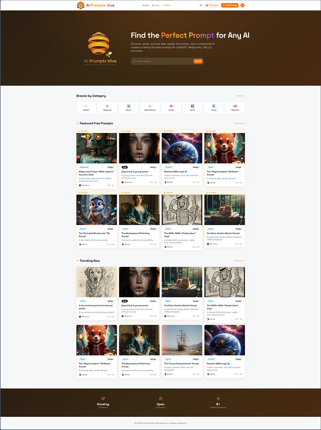Go to the Browse nav item

pos(146,5)
